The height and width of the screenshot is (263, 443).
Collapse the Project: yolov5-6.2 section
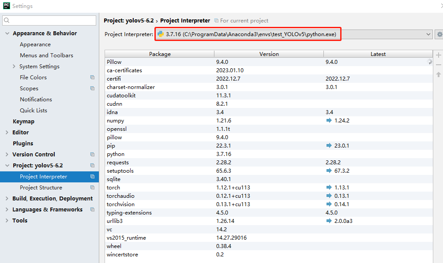point(7,165)
